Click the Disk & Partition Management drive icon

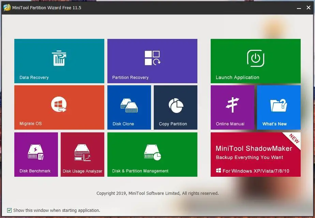[x=152, y=152]
